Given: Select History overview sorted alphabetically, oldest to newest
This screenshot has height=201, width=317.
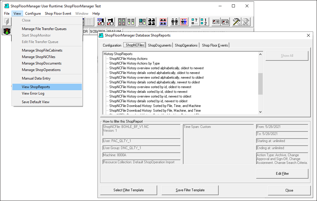Looking at the screenshot, I should 157,68.
